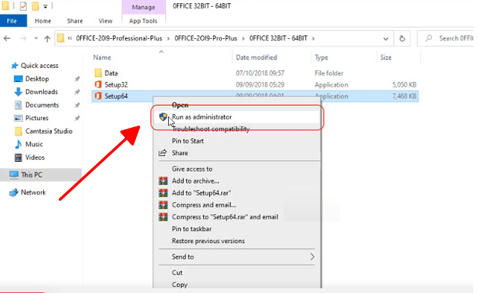The height and width of the screenshot is (293, 479).
Task: Click the Pictures icon in sidebar
Action: click(x=18, y=118)
